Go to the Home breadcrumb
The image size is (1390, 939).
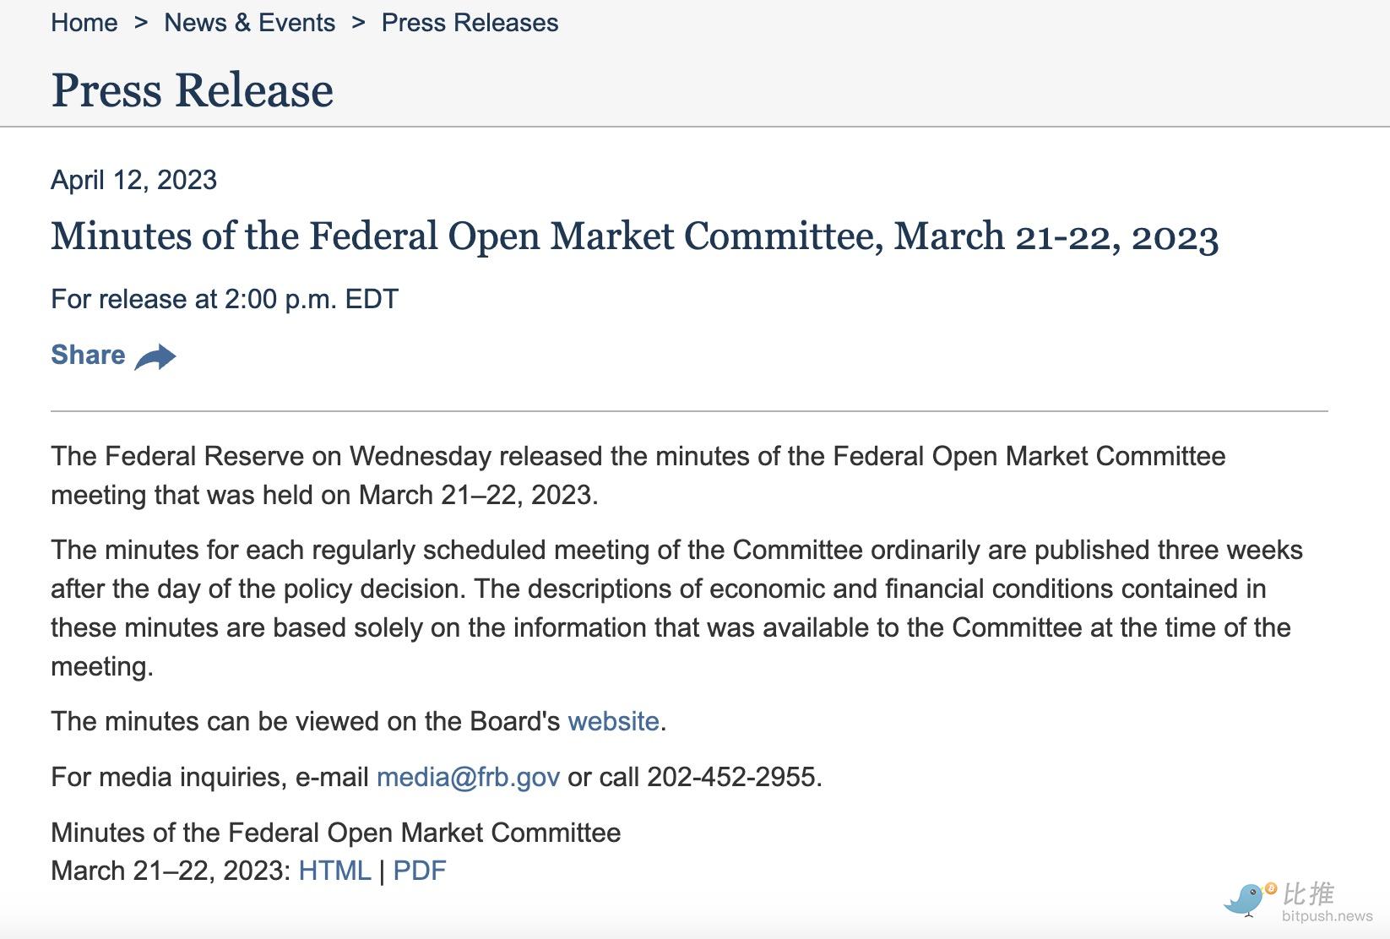pos(84,23)
